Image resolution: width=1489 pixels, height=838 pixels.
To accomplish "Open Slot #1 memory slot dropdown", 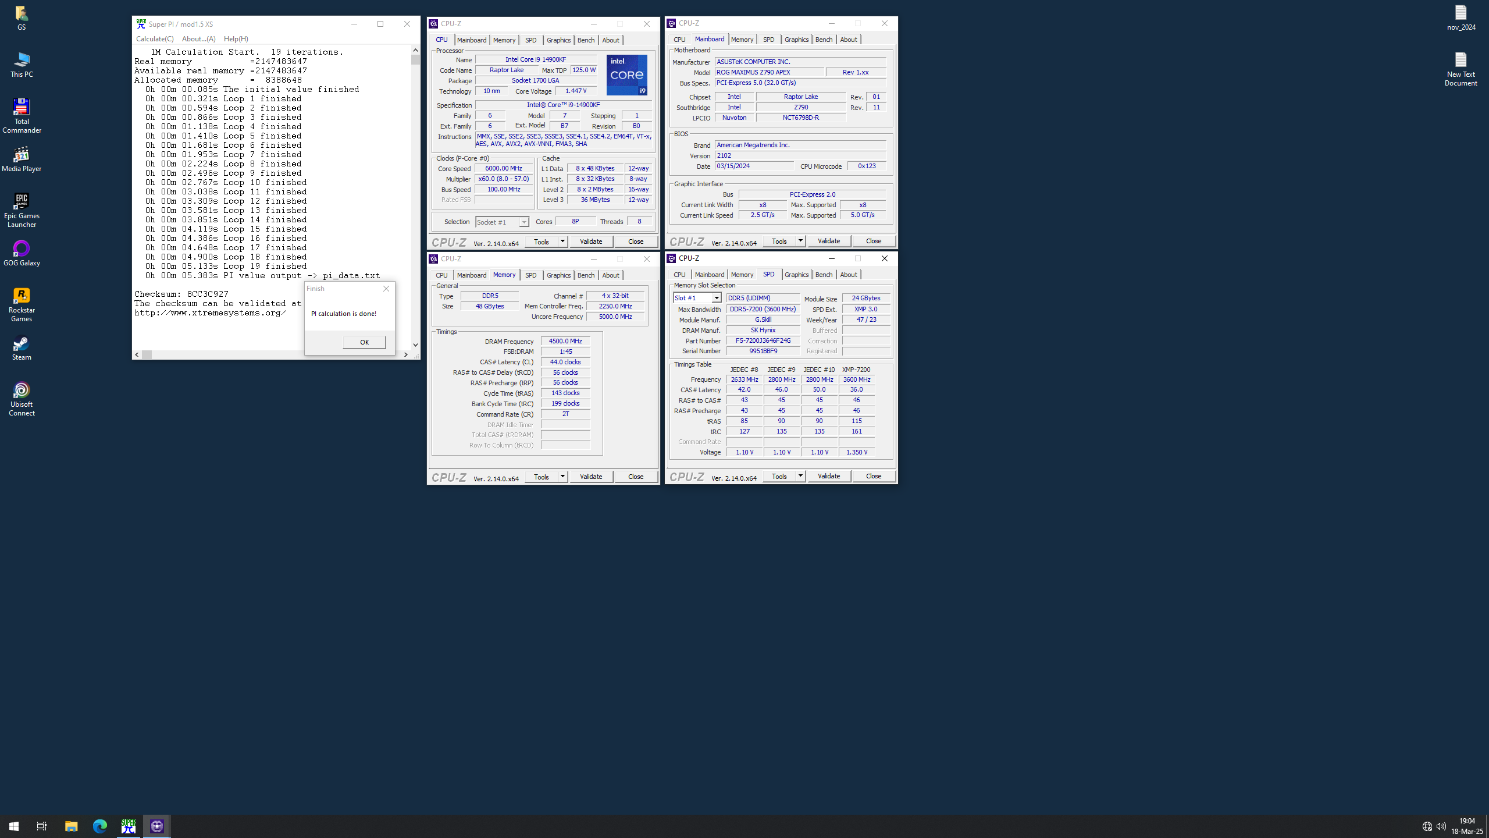I will (697, 298).
